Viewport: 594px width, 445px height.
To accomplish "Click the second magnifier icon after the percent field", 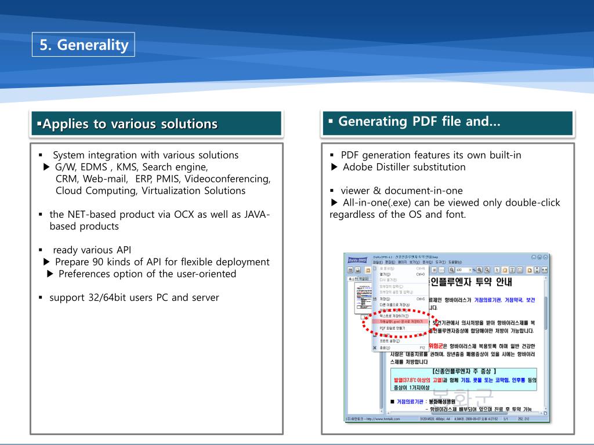I will pos(487,270).
